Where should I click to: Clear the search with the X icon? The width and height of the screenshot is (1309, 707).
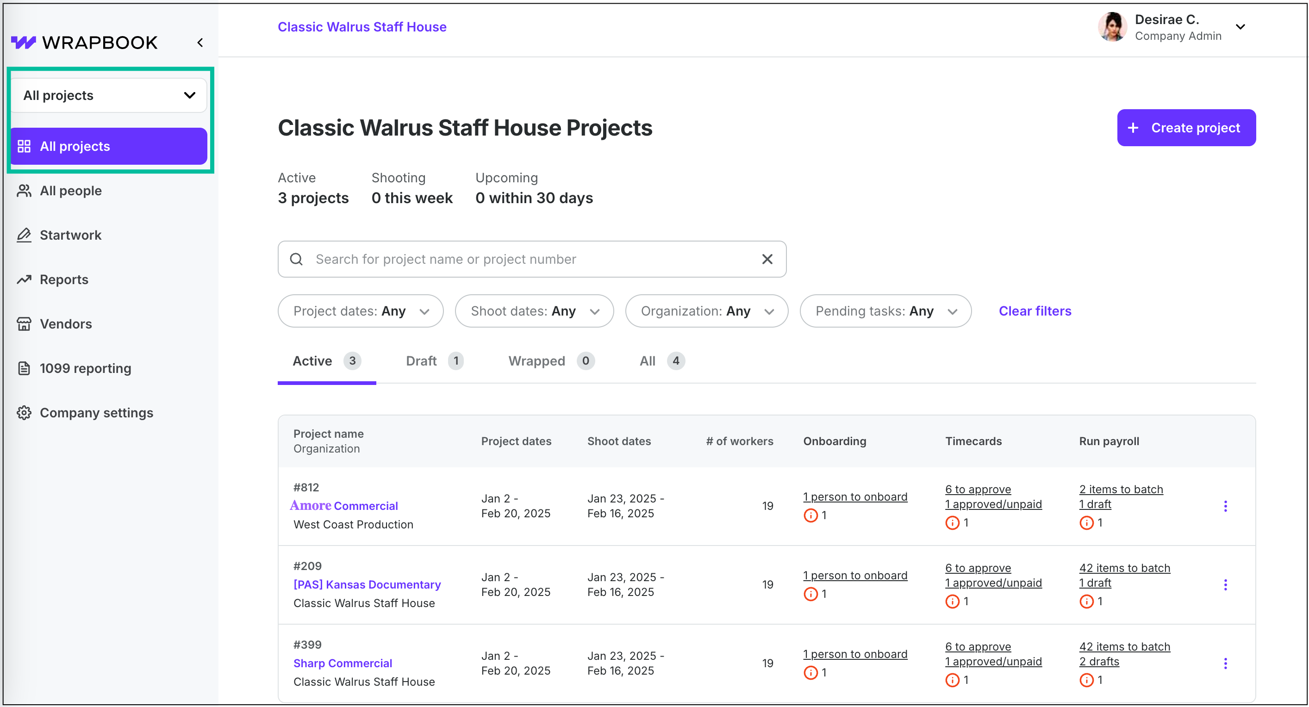[x=767, y=260]
